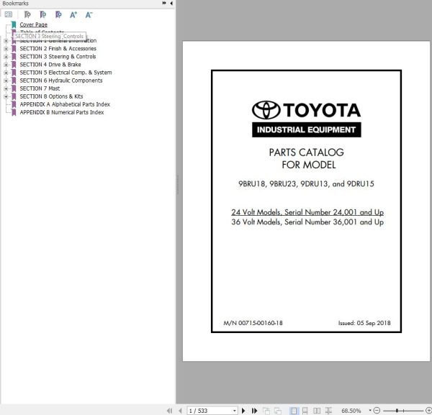Screen dimensions: 432x415
Task: Open SECTION 7 Mast bookmark
Action: click(x=40, y=88)
